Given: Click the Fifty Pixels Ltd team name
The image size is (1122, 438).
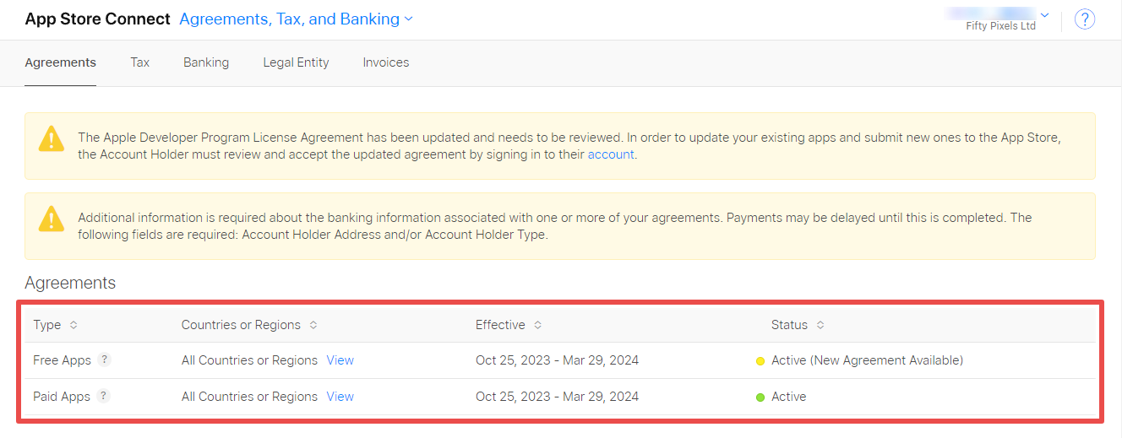Looking at the screenshot, I should 1000,26.
